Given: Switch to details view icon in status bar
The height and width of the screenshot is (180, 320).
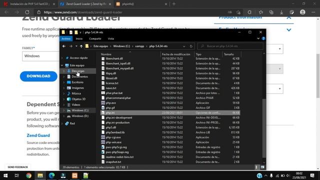Looking at the screenshot, I should coord(256,167).
